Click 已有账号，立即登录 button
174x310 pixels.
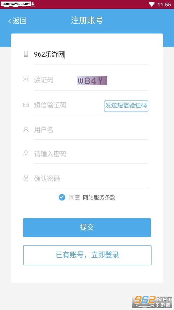coord(87,255)
